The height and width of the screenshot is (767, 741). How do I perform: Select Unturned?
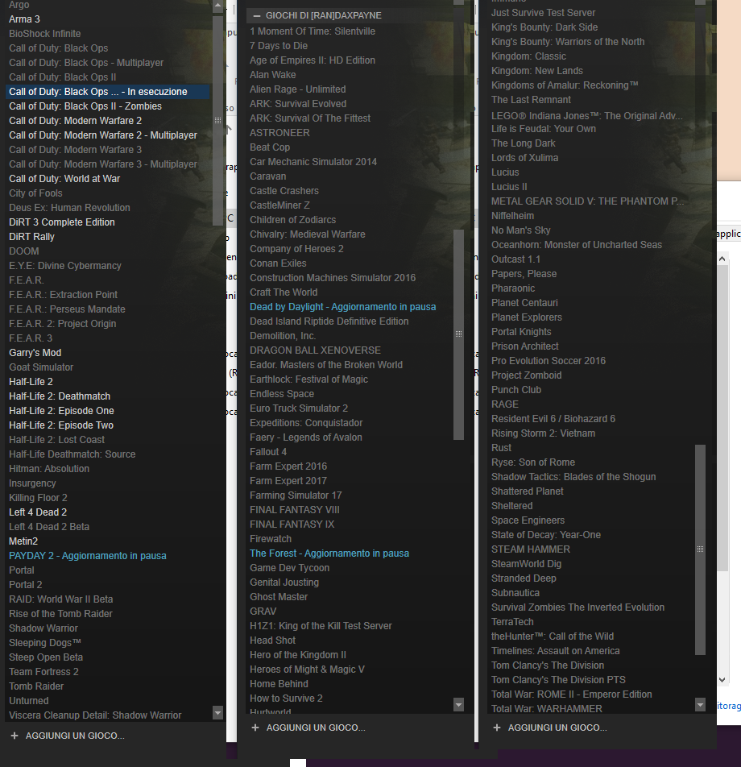pyautogui.click(x=28, y=700)
